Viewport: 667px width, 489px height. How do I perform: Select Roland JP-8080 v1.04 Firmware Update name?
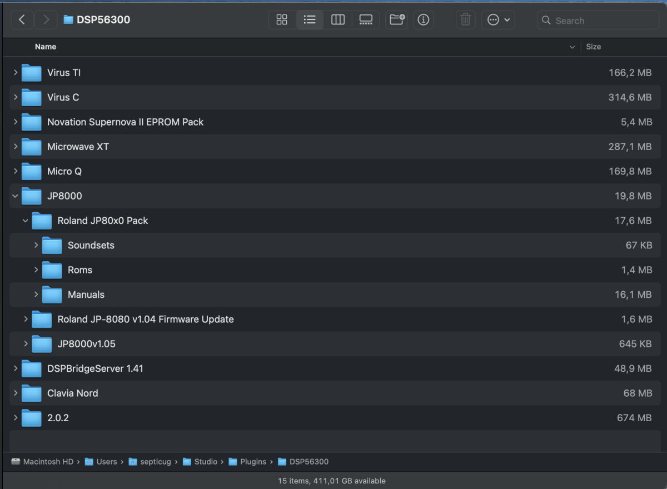tap(146, 319)
